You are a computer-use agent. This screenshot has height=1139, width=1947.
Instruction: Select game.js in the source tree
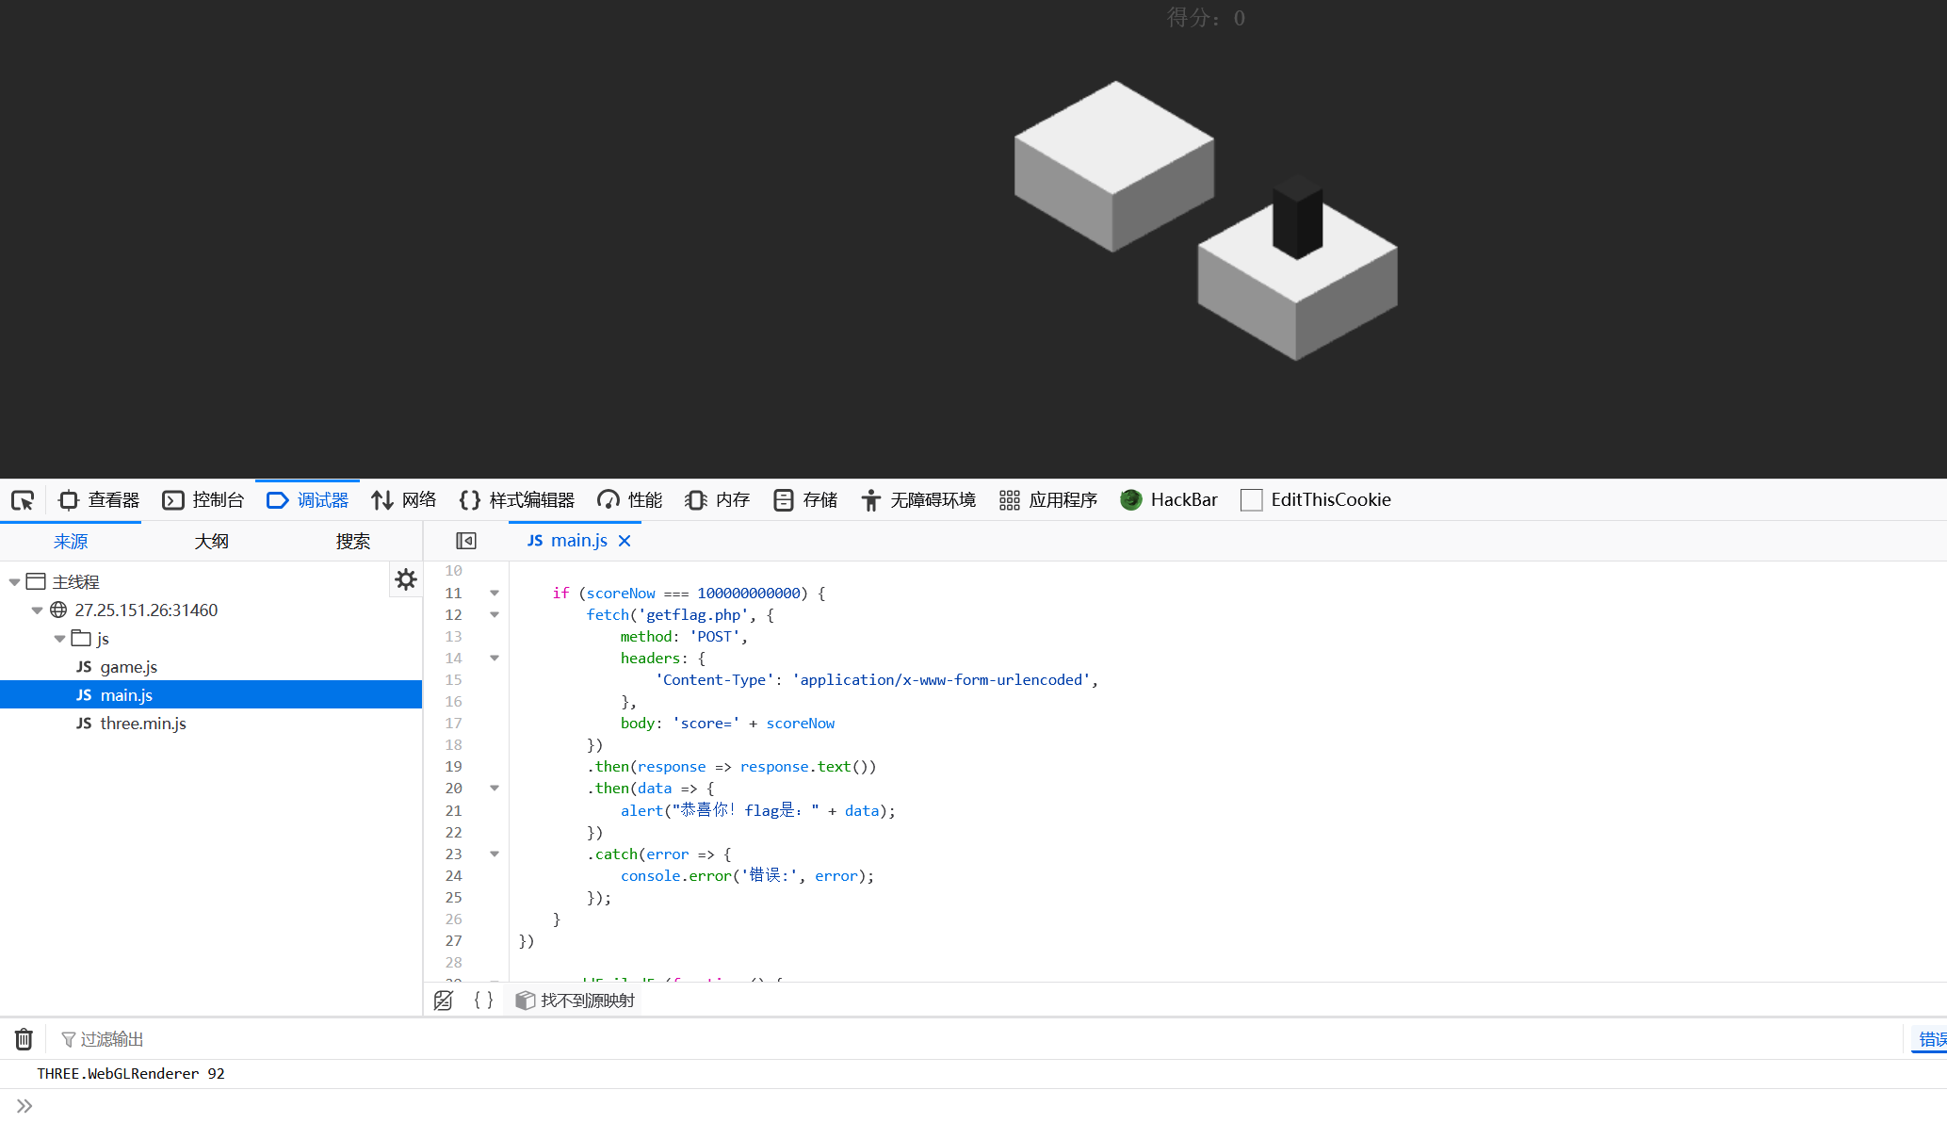point(128,667)
